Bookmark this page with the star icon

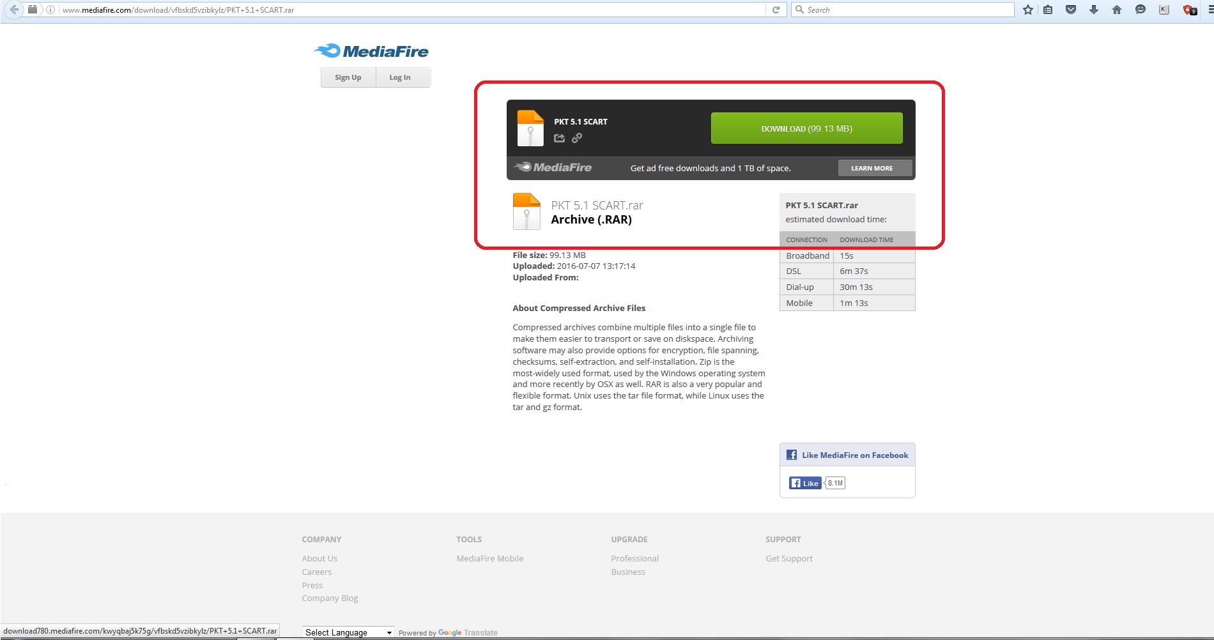click(1027, 10)
